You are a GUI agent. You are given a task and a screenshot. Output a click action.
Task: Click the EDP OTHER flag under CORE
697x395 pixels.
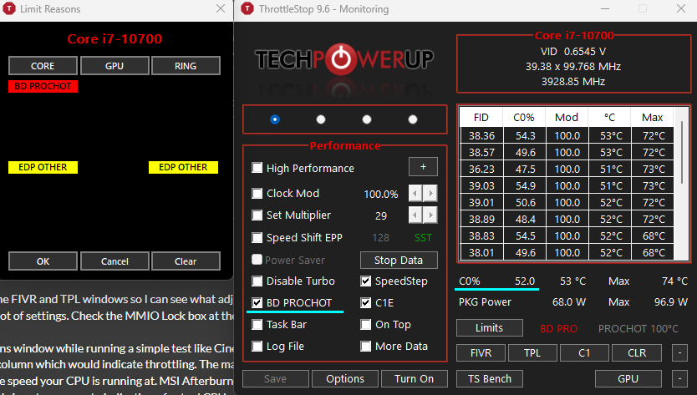[x=43, y=167]
